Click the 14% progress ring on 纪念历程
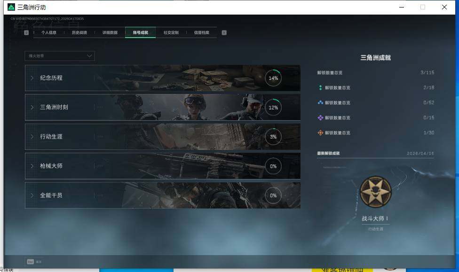 273,78
